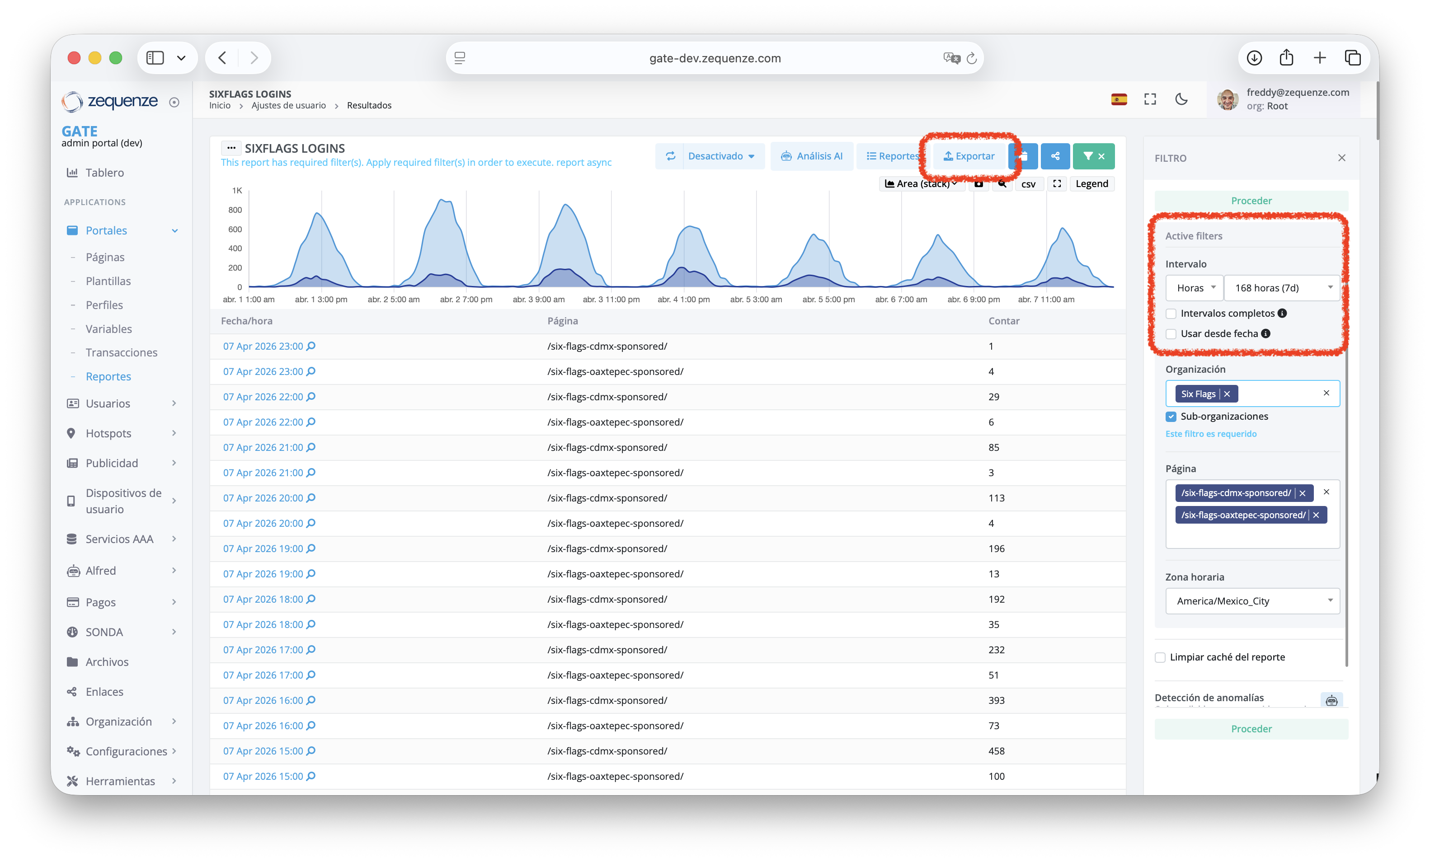
Task: Open the 168 horas (7d) dropdown
Action: (x=1281, y=288)
